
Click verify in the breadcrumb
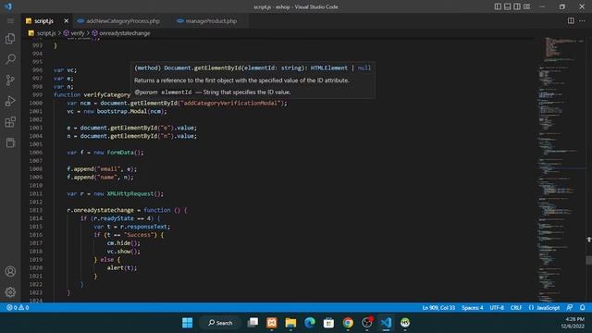(77, 33)
